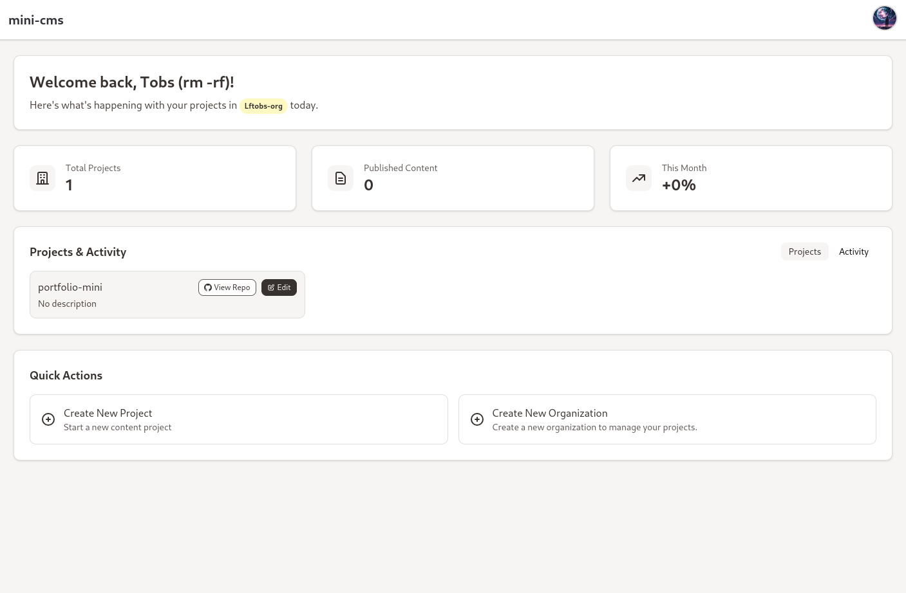Screen dimensions: 906x593
Task: Switch to the Activity tab
Action: pos(853,251)
